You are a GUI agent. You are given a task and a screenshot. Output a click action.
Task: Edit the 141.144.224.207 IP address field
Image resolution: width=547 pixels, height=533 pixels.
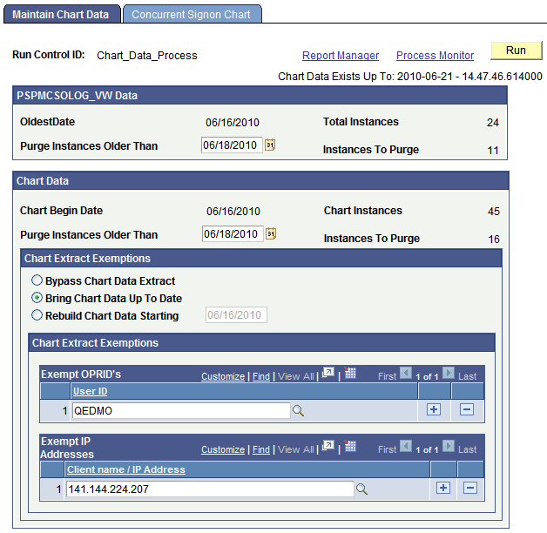pos(210,489)
